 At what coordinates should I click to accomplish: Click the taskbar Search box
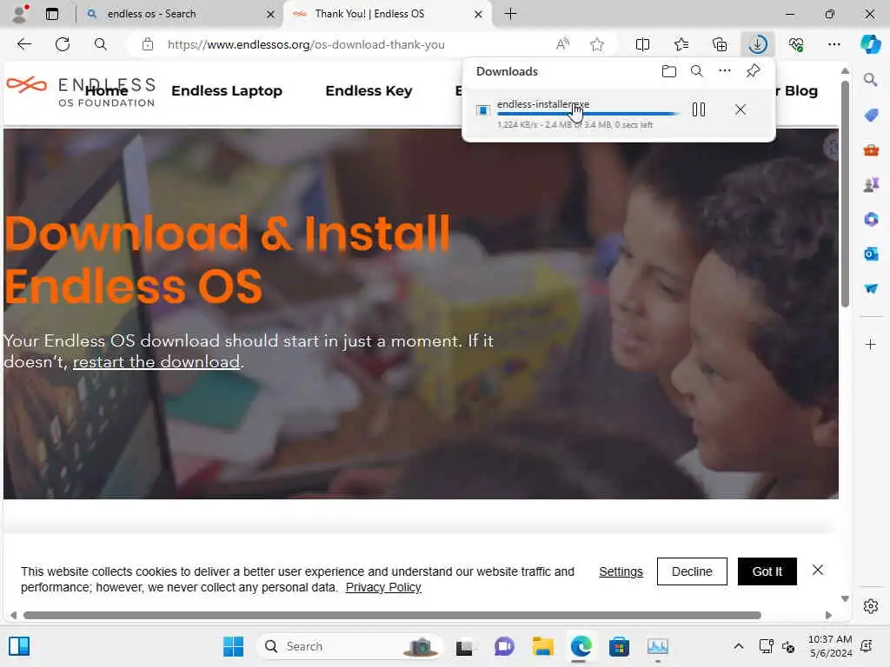click(x=349, y=646)
